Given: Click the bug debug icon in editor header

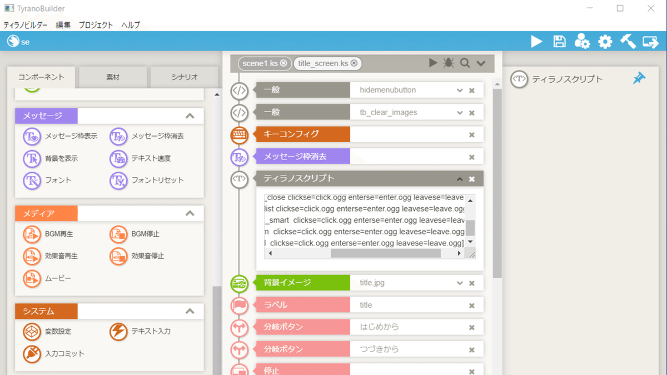Looking at the screenshot, I should pos(449,63).
